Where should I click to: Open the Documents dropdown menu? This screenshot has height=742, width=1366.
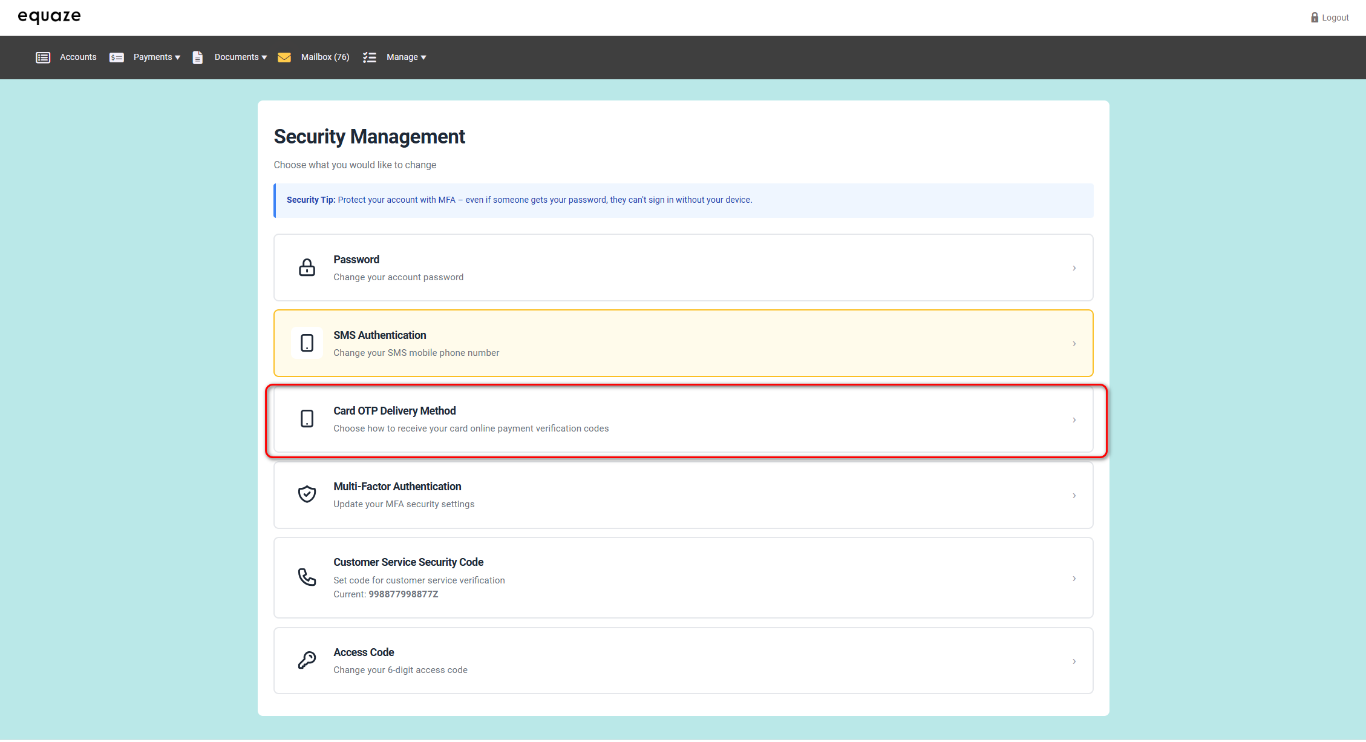point(240,57)
